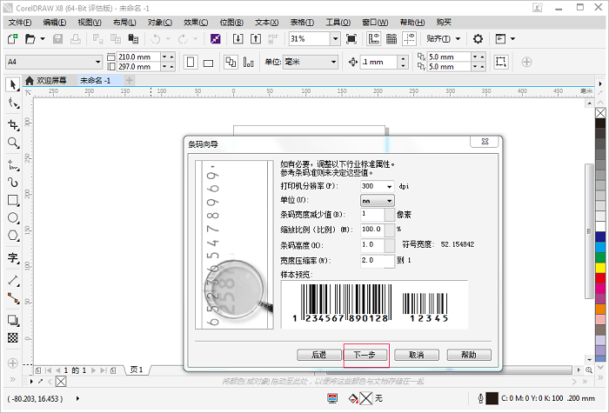Viewport: 609px width, 413px height.
Task: Select the Pick tool in the toolbox
Action: point(13,84)
